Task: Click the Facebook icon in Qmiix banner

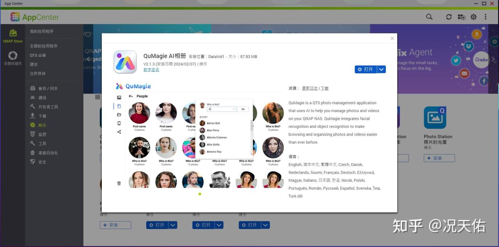Action: pos(484,81)
